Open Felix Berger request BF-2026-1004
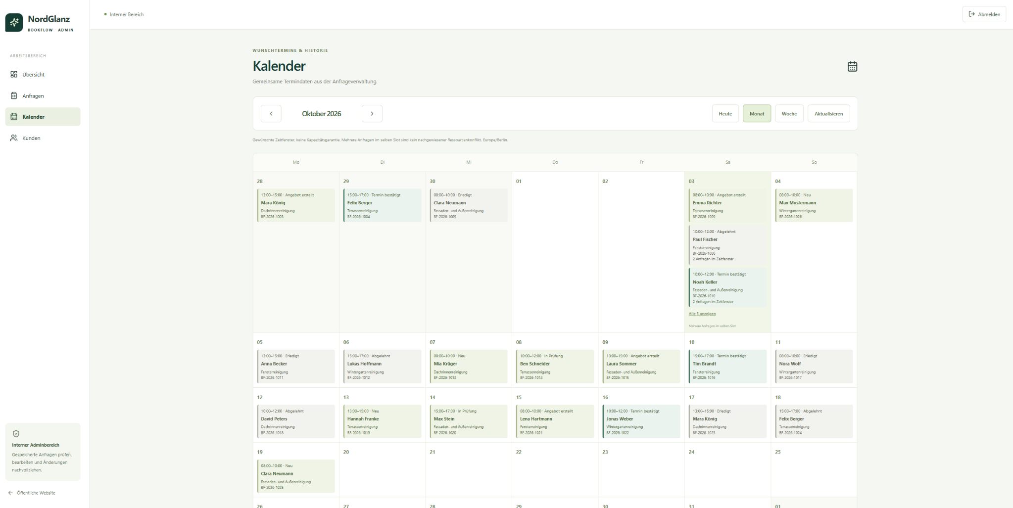The height and width of the screenshot is (508, 1013). click(x=383, y=205)
